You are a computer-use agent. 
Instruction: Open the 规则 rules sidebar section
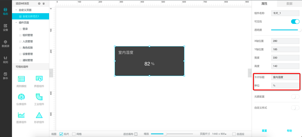(5, 60)
